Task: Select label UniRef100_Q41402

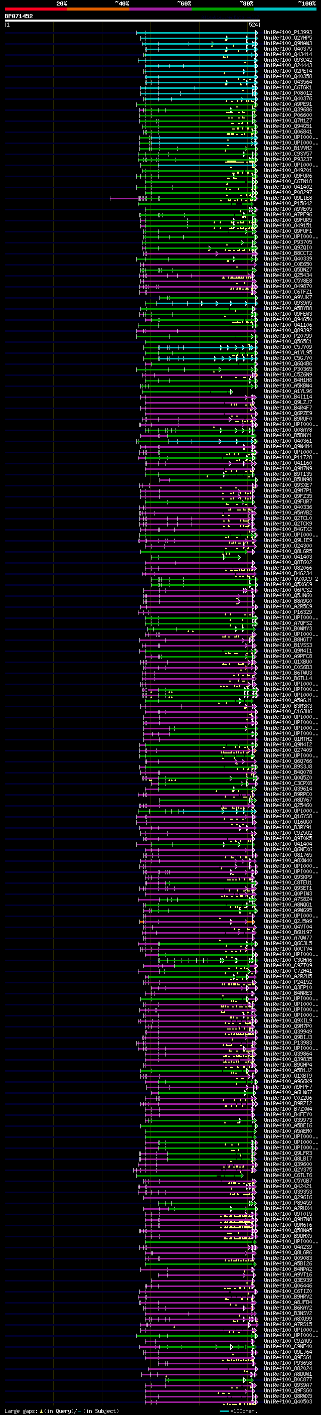Action: point(288,187)
